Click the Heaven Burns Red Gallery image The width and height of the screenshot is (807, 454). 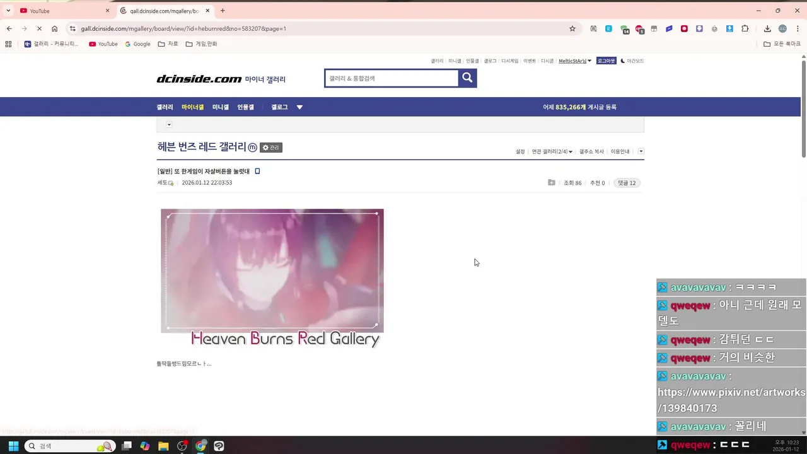(x=272, y=279)
